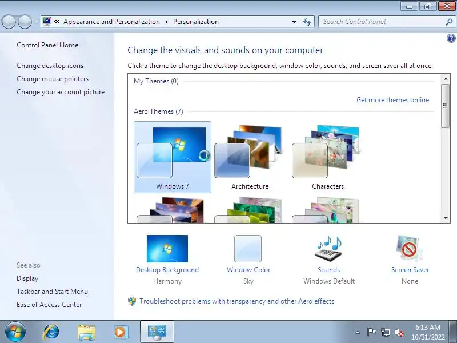Click Control Panel taskbar button
457x343 pixels.
point(157,332)
